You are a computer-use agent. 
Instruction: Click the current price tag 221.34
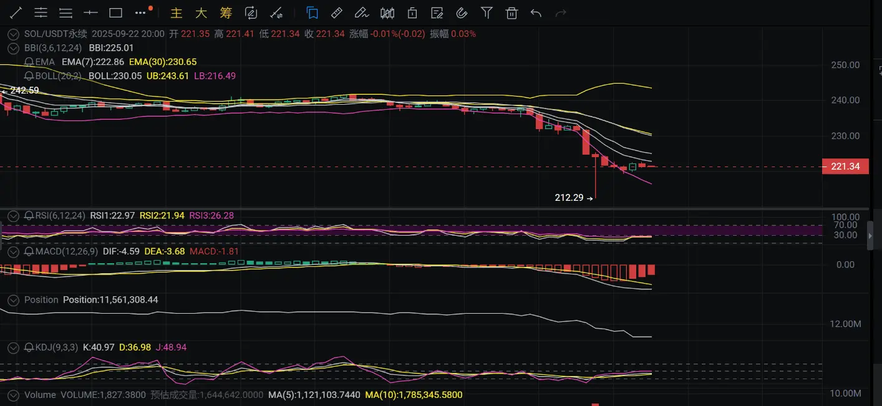845,167
